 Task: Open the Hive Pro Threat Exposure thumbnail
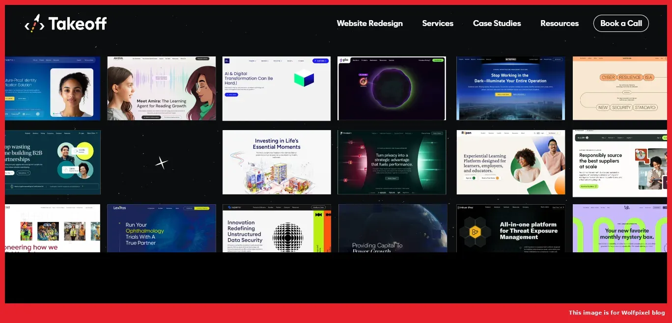click(511, 228)
